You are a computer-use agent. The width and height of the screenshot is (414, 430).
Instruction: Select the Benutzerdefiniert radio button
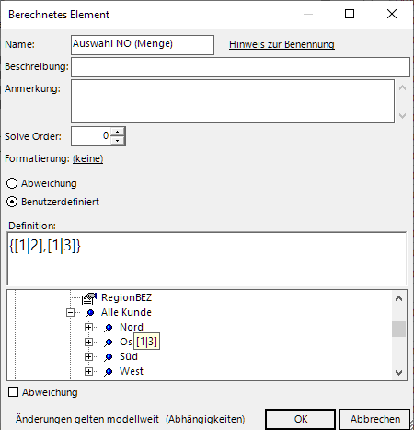(12, 202)
